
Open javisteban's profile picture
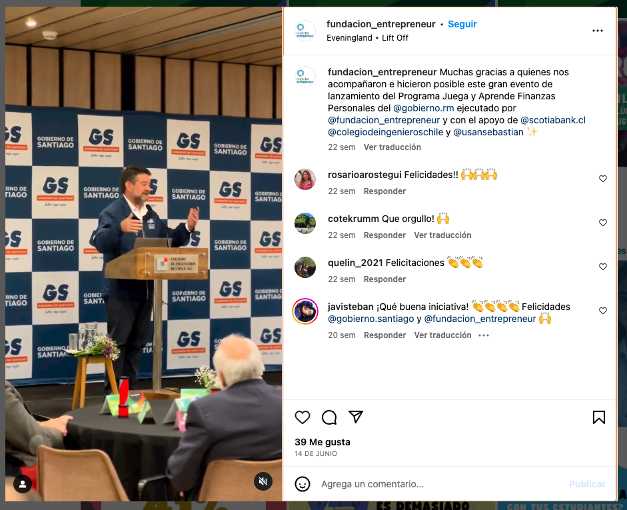tap(305, 311)
